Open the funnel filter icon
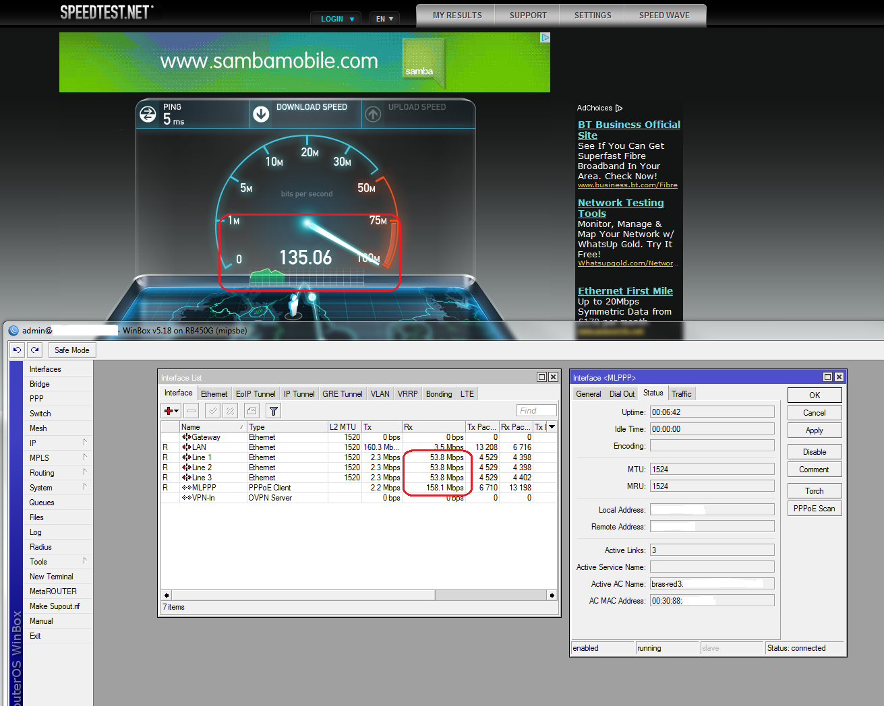The image size is (884, 706). (x=273, y=411)
